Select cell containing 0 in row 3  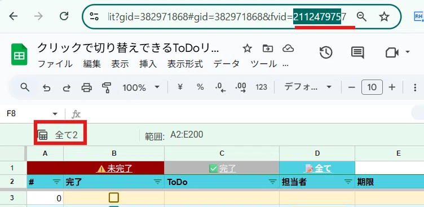45,199
